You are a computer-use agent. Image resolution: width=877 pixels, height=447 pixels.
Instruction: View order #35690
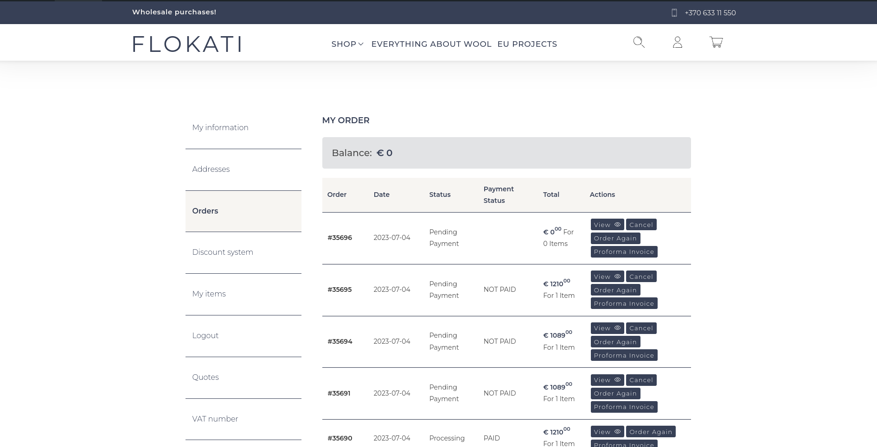point(607,432)
